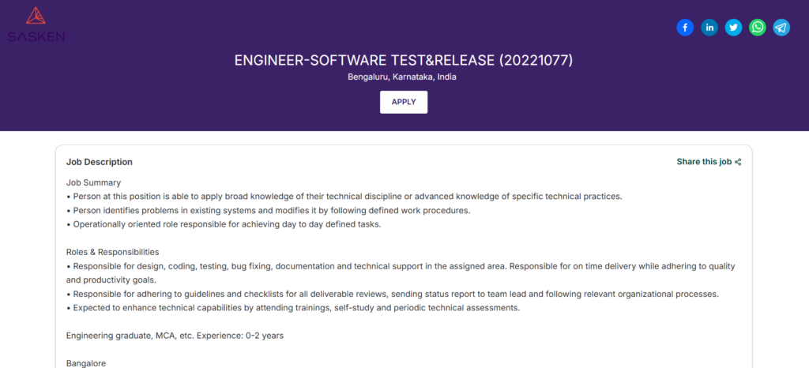Share the job on Twitter
The image size is (809, 368).
point(733,28)
